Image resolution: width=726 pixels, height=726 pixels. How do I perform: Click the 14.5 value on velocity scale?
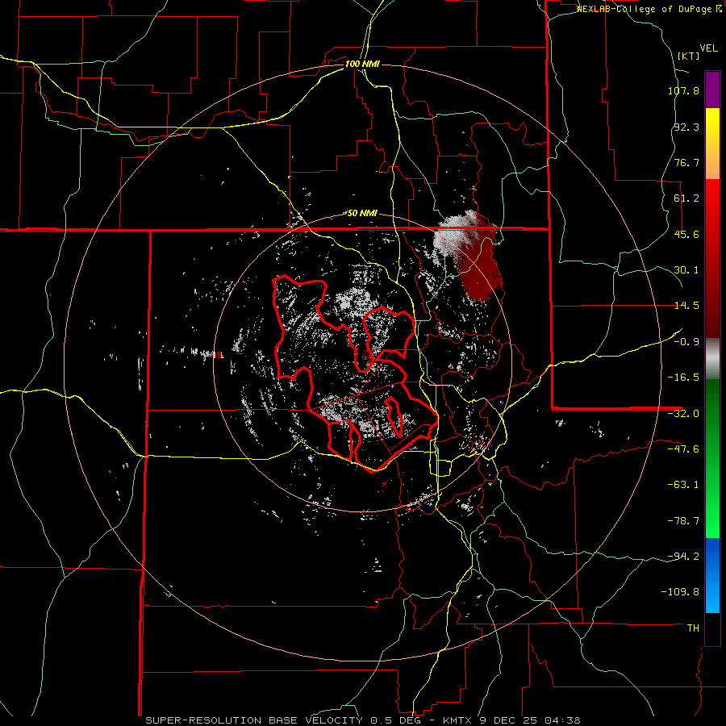(686, 306)
